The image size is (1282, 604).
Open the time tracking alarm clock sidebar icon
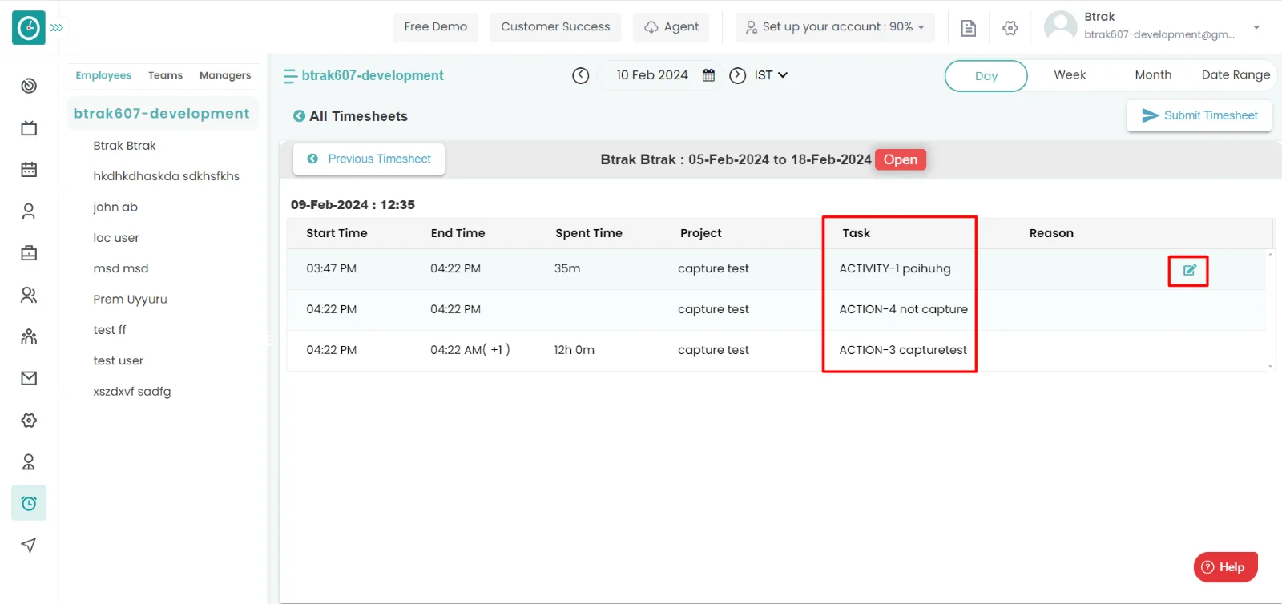coord(29,503)
